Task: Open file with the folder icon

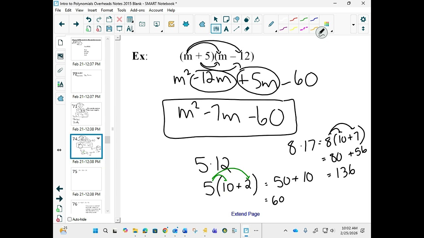Action: tap(109, 20)
